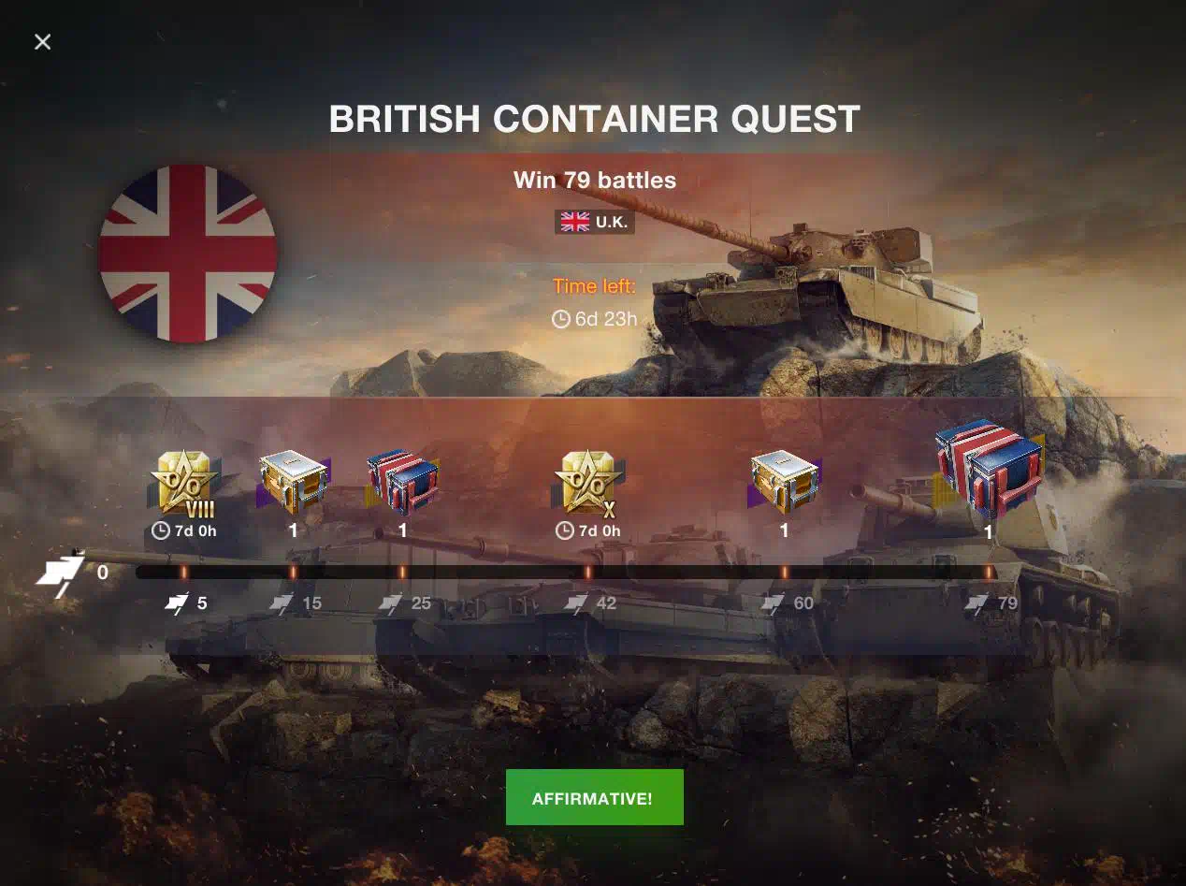Screen dimensions: 1186x886
Task: Click the 7d 0h timer under tier VIII reward
Action: coord(184,531)
